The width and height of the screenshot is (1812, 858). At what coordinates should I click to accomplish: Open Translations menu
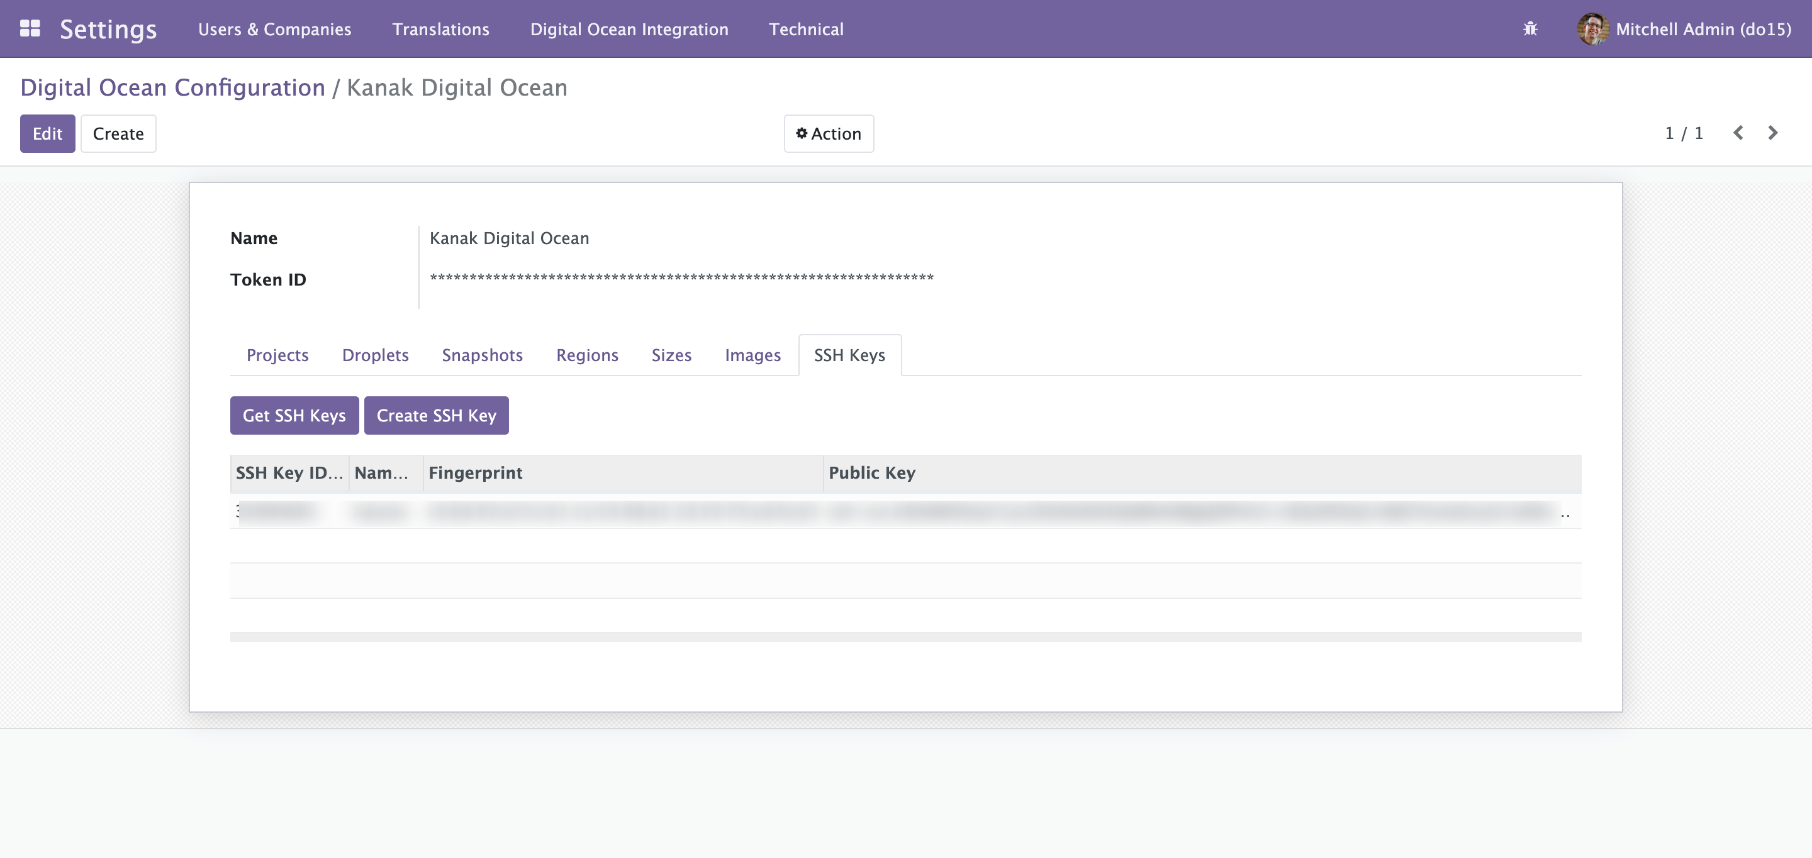coord(440,29)
